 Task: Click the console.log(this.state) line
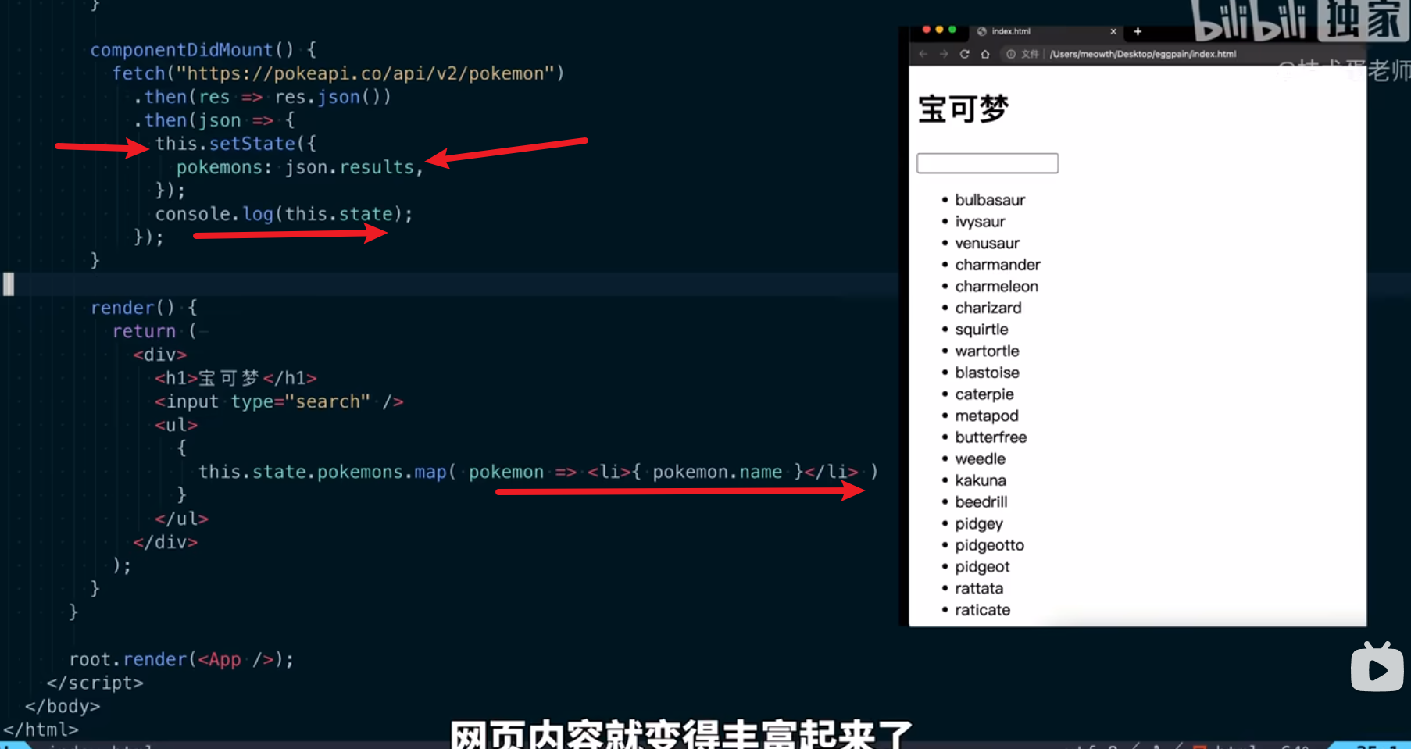284,214
